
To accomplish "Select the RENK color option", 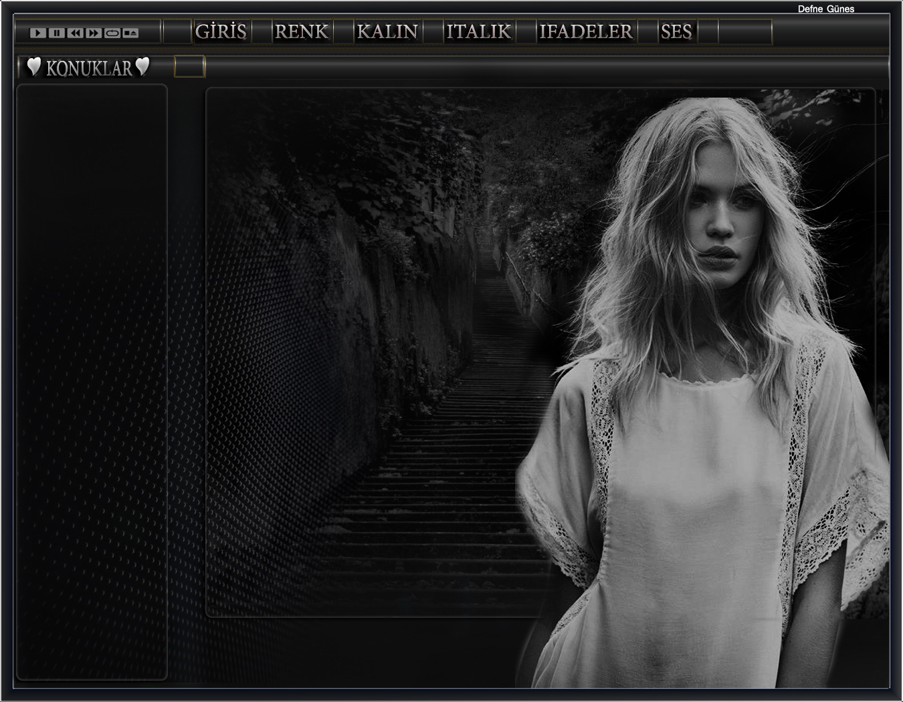I will pyautogui.click(x=302, y=32).
